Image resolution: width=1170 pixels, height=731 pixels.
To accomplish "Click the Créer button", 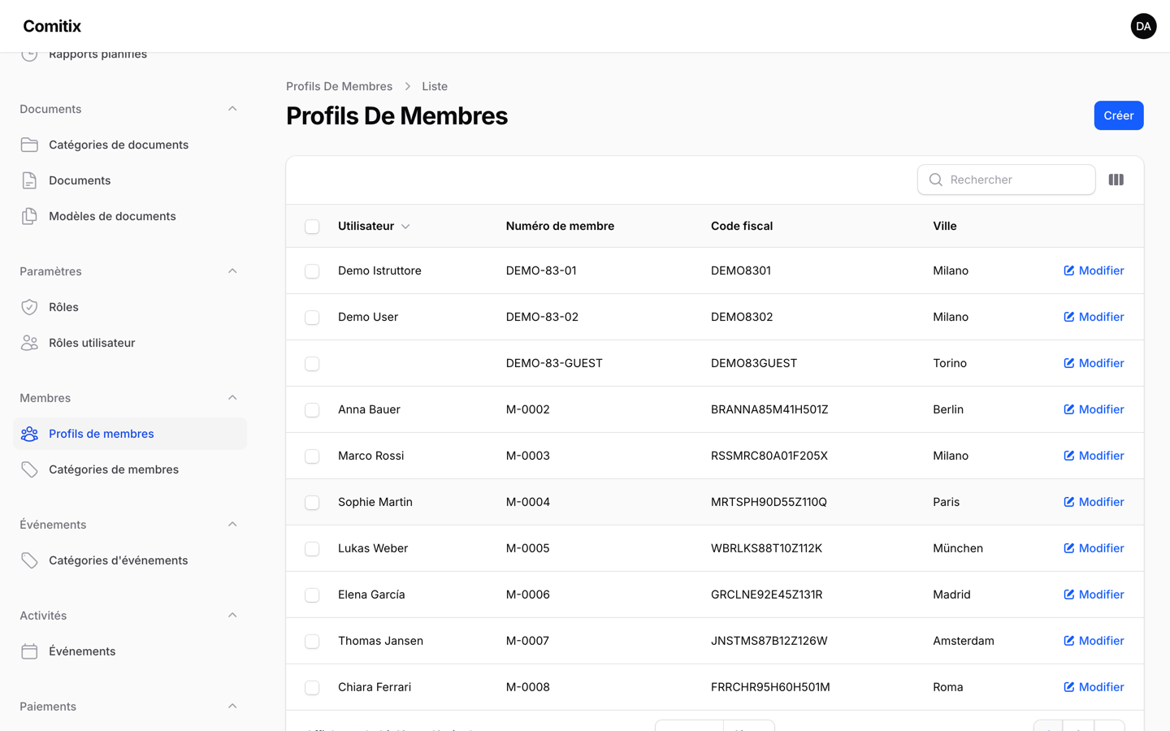I will click(x=1119, y=115).
